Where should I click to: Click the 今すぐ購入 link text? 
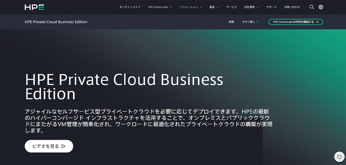(x=248, y=22)
